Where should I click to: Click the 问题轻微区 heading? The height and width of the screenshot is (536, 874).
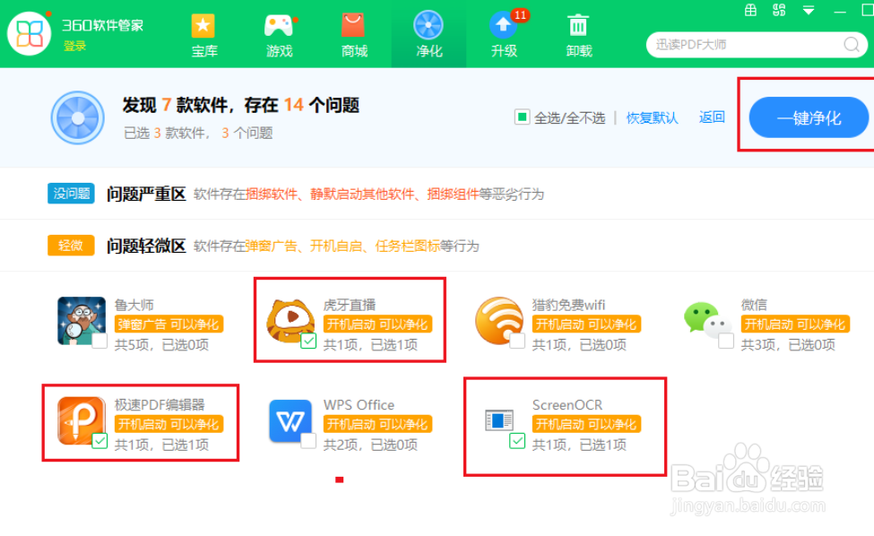146,246
